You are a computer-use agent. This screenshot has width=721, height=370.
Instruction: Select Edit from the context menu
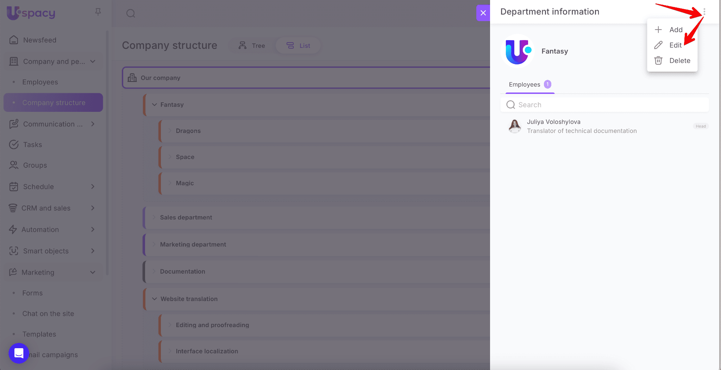tap(675, 45)
